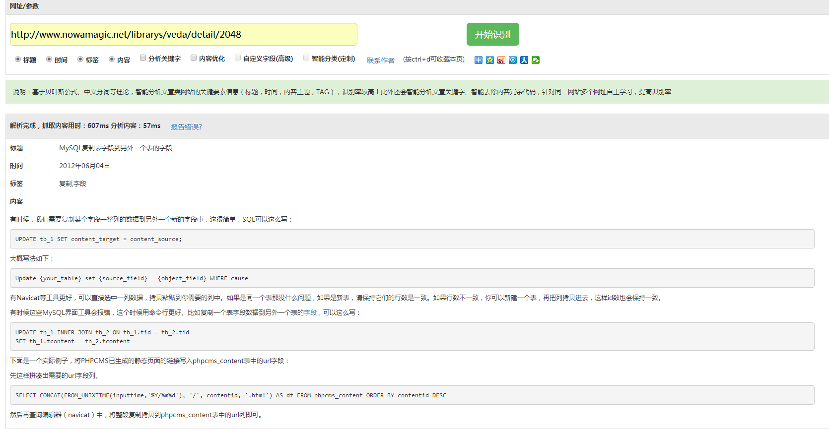Enable the 内容优化 checkbox
This screenshot has width=829, height=432.
click(x=194, y=58)
